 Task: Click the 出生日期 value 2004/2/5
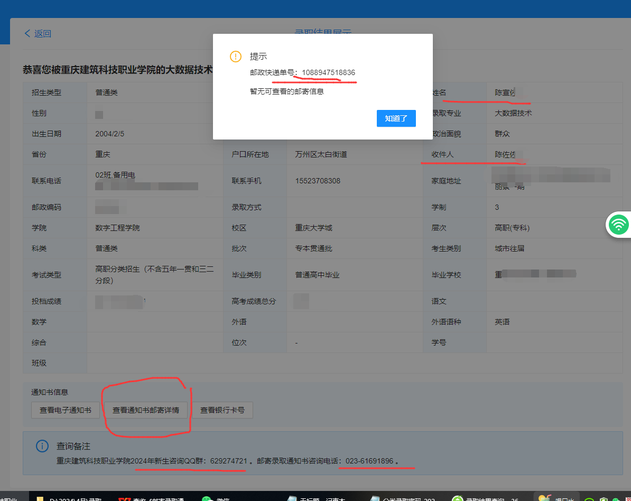[x=110, y=134]
